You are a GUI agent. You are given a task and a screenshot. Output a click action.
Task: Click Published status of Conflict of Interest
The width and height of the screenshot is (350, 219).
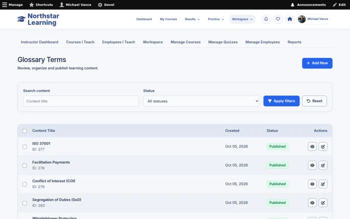[277, 184]
